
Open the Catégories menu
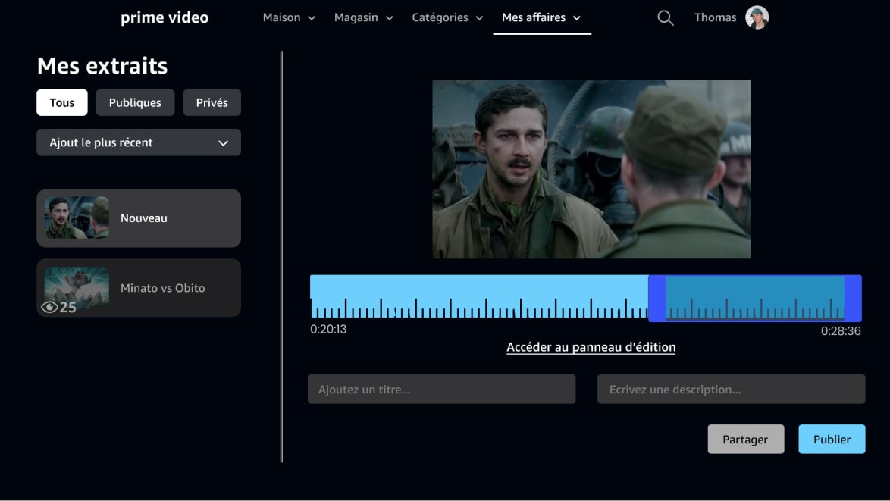[447, 17]
